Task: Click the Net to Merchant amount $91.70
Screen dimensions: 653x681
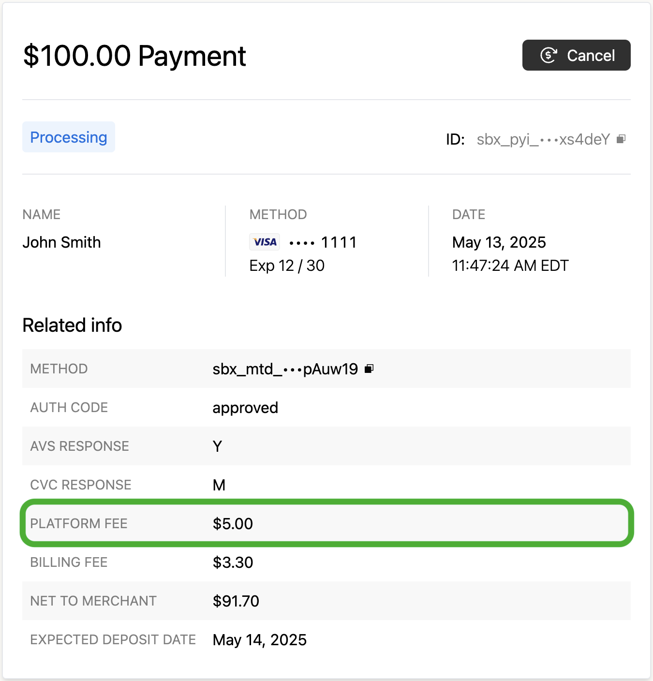Action: (x=236, y=601)
